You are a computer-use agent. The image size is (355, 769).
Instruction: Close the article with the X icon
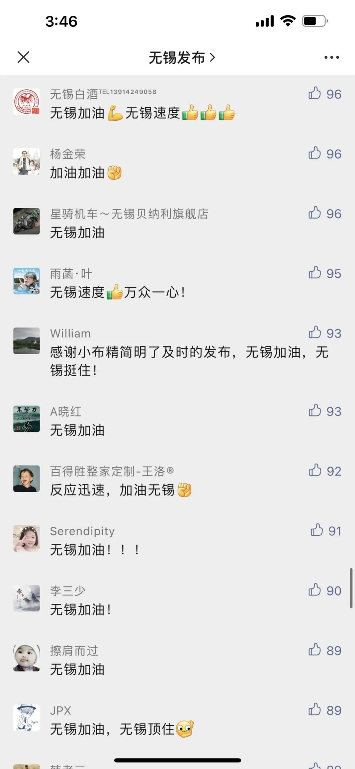[x=23, y=57]
